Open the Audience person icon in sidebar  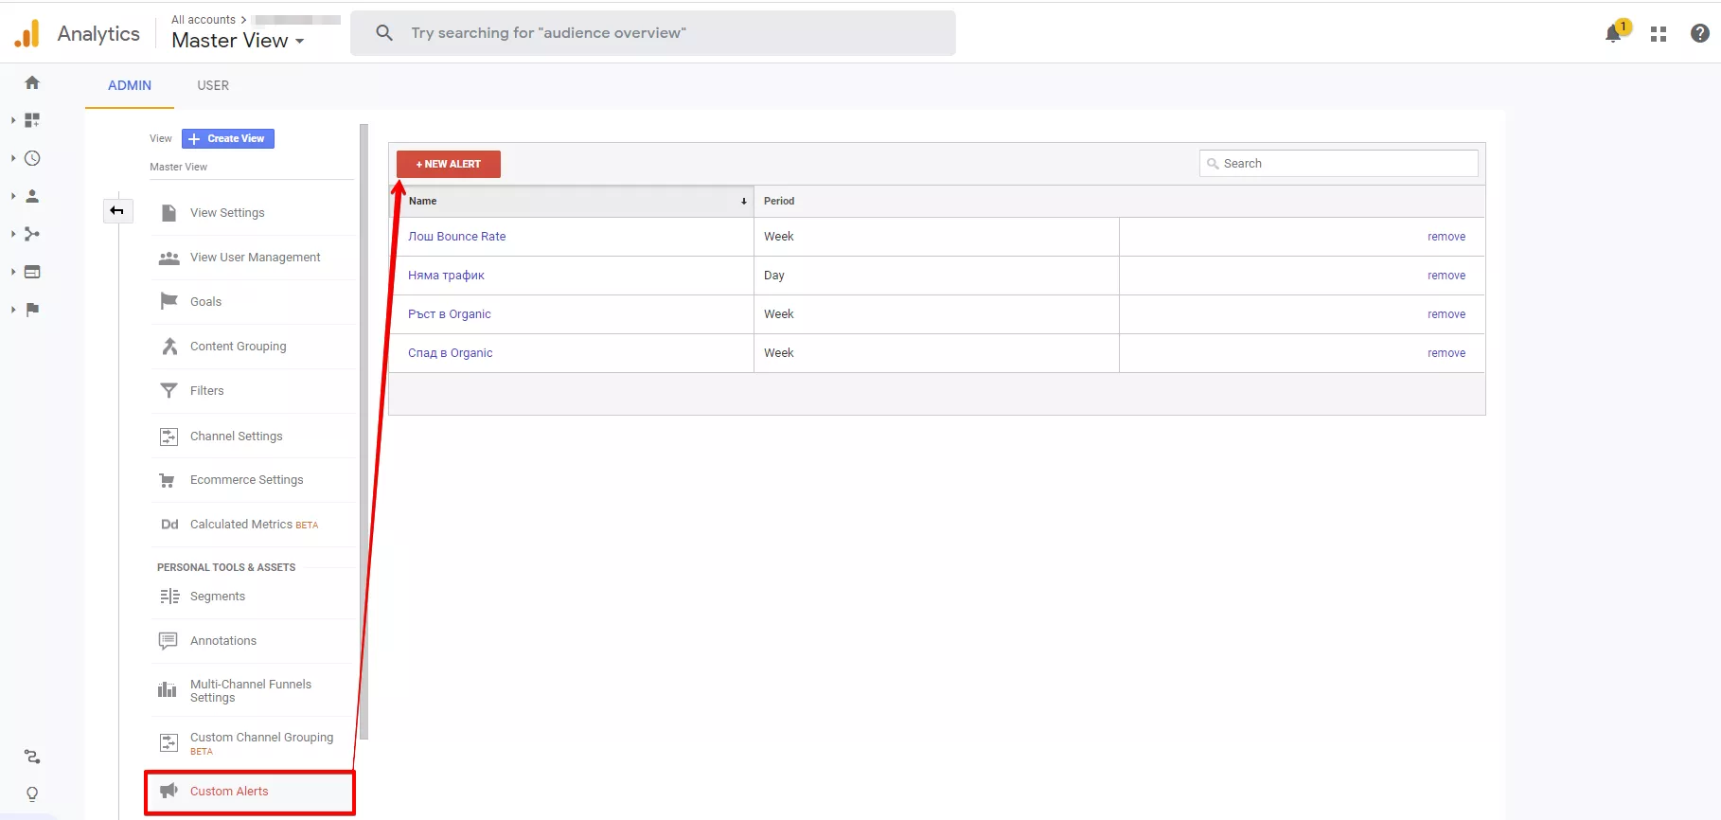pos(32,196)
